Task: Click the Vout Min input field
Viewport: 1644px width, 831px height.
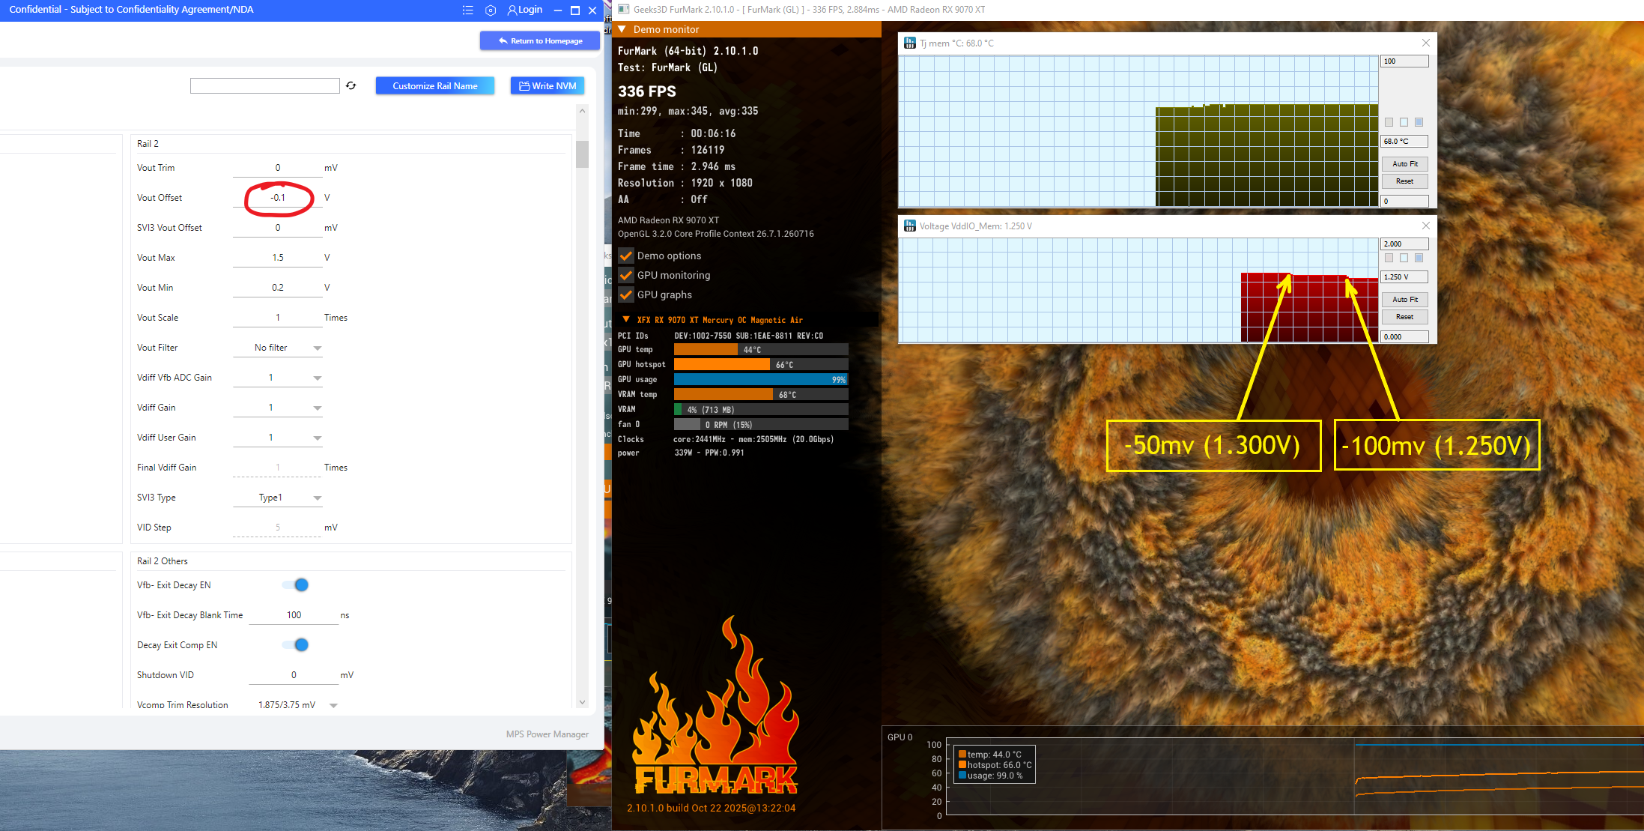Action: click(278, 288)
